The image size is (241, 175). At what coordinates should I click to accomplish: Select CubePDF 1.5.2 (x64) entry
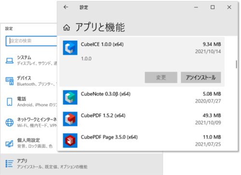coord(142,119)
